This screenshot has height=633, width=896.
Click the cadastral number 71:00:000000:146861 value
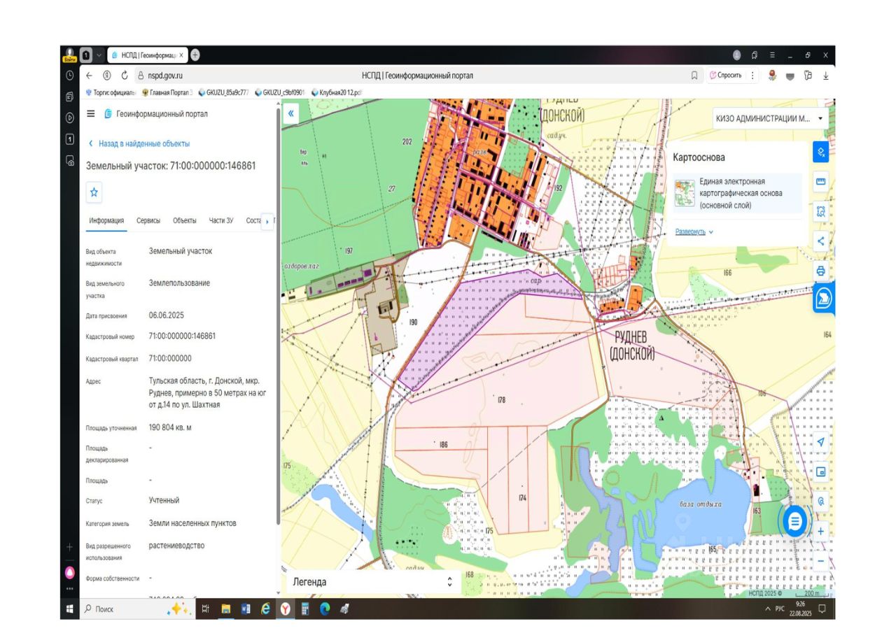pyautogui.click(x=183, y=336)
